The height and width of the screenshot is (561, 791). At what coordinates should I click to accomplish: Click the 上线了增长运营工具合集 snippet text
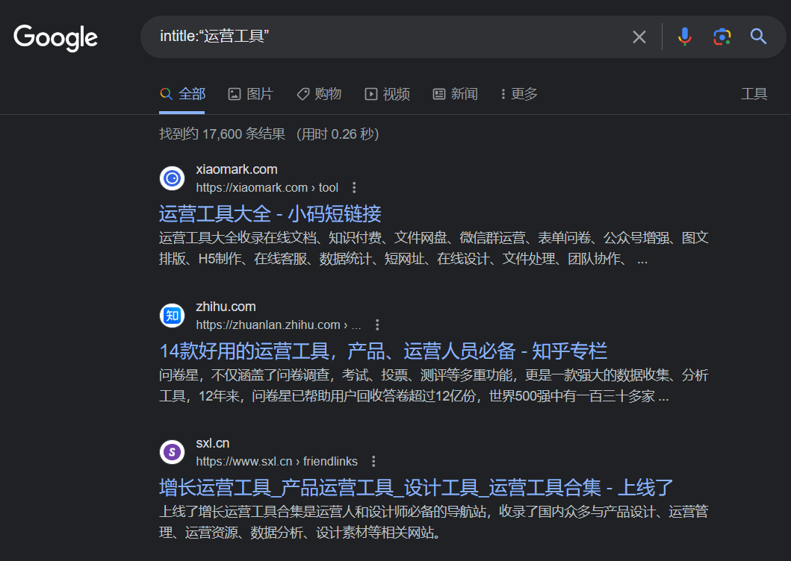click(x=434, y=522)
